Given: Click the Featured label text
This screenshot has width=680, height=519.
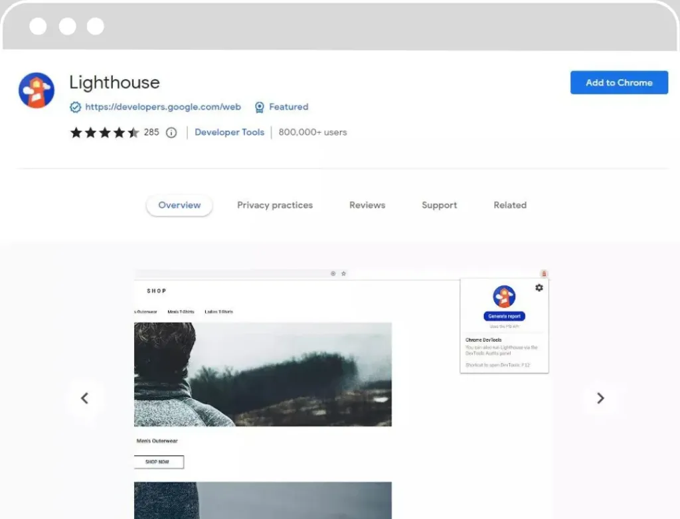Looking at the screenshot, I should click(288, 107).
